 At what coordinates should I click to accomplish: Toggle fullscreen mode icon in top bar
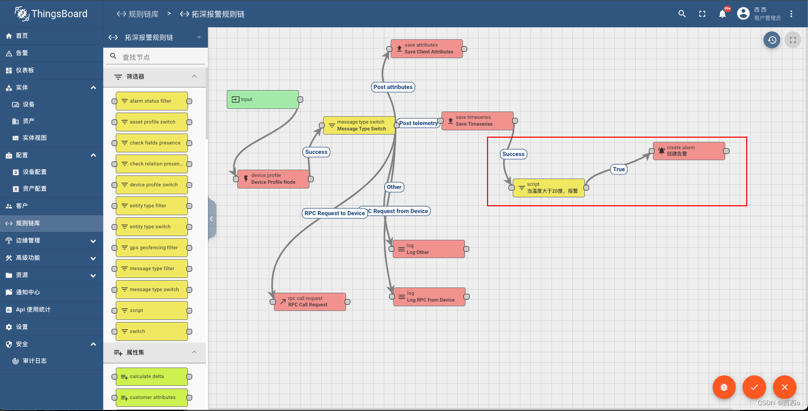pos(702,14)
